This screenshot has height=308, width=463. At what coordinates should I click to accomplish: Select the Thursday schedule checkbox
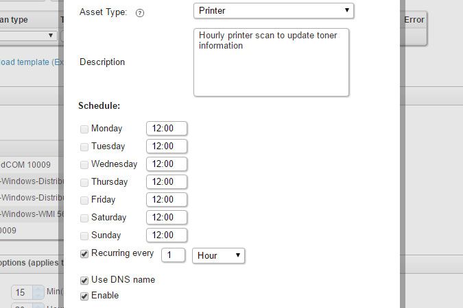click(84, 182)
